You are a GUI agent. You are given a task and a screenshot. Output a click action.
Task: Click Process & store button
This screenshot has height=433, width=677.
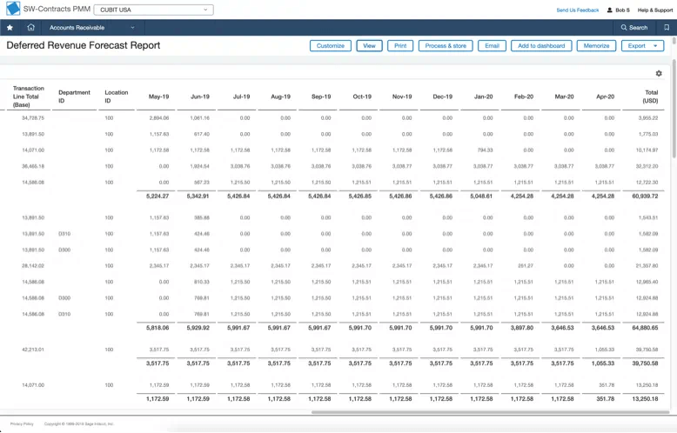click(446, 46)
